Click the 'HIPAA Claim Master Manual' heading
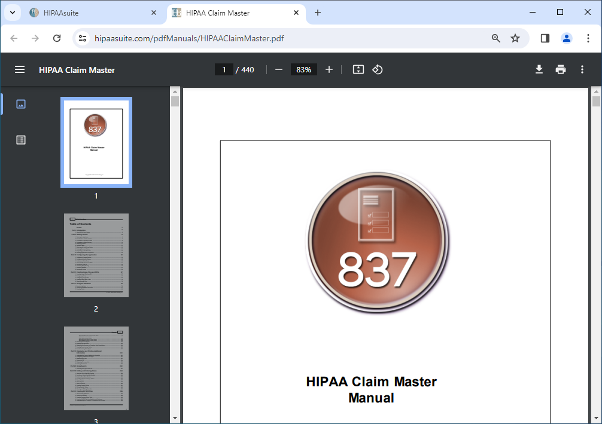The width and height of the screenshot is (602, 424). pos(371,389)
